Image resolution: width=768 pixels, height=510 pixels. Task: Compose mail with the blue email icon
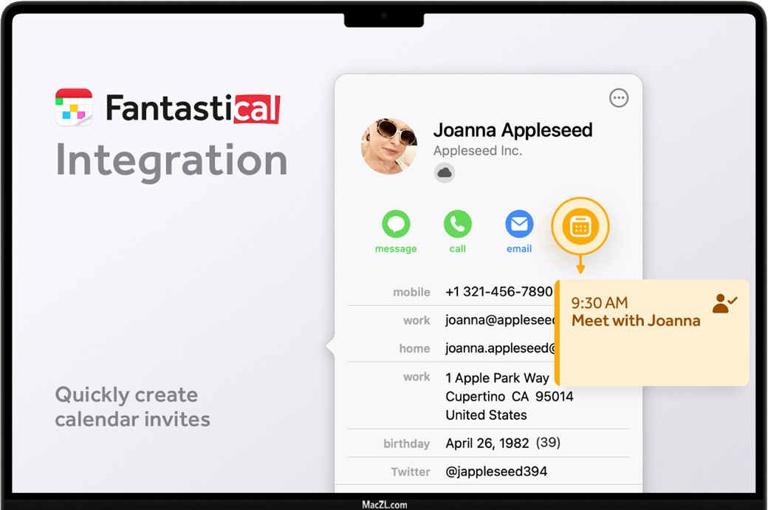[519, 224]
